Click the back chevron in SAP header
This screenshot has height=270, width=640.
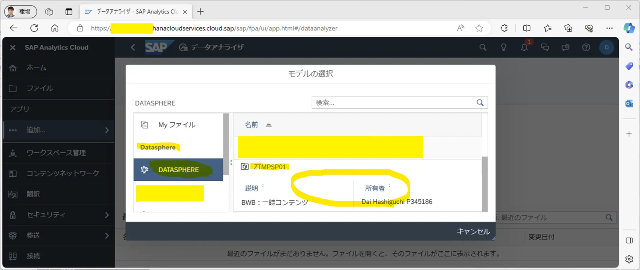(x=133, y=47)
